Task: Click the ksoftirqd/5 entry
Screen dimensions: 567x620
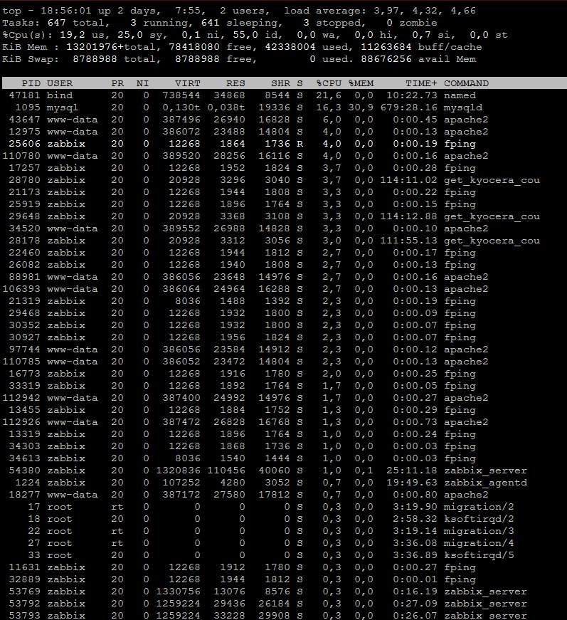Action: 283,555
